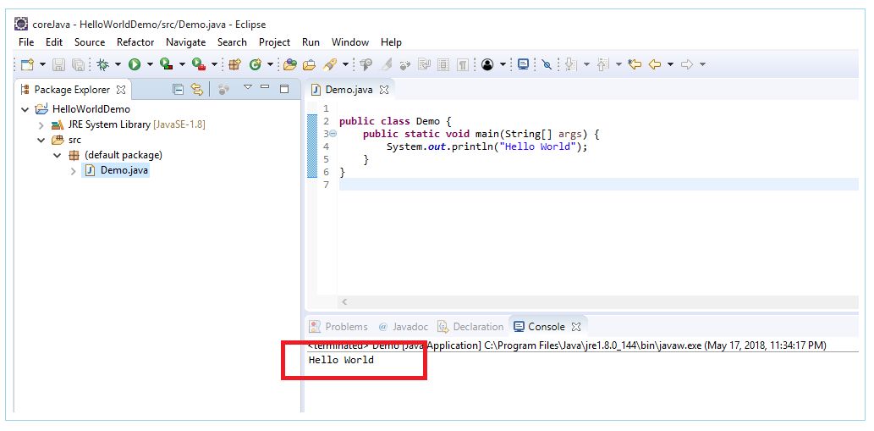Viewport: 874px width, 431px height.
Task: Click the Next Annotation arrow icon
Action: point(570,64)
